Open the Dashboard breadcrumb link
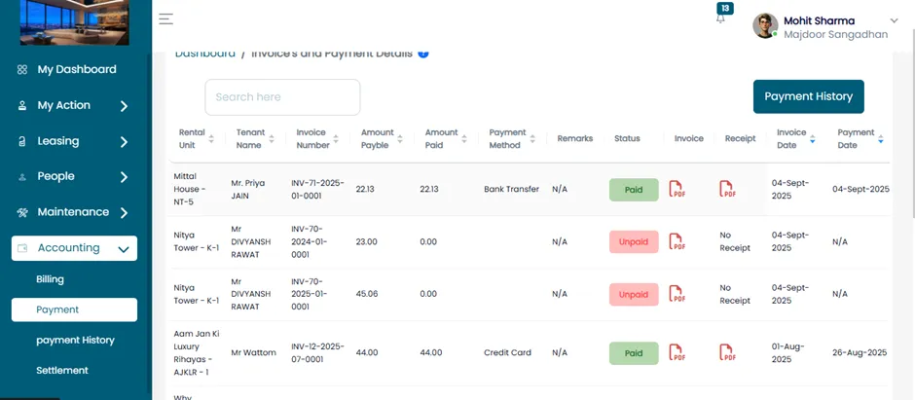The height and width of the screenshot is (400, 915). click(x=205, y=54)
